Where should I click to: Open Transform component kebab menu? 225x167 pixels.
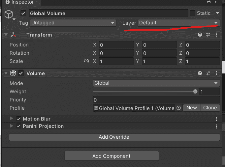216,35
